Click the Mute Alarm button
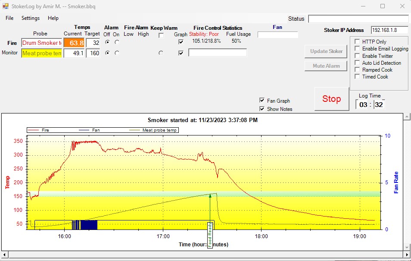 327,66
